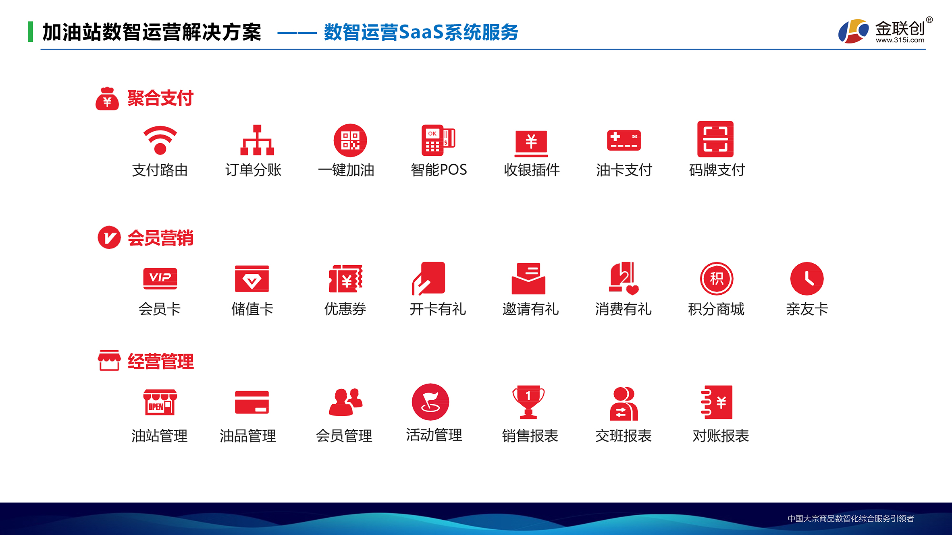The height and width of the screenshot is (535, 952).
Task: Open the 邀请有礼 envelope icon
Action: point(528,279)
